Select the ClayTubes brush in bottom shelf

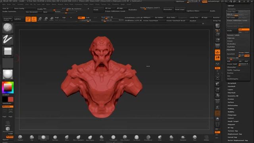pyautogui.click(x=55, y=138)
